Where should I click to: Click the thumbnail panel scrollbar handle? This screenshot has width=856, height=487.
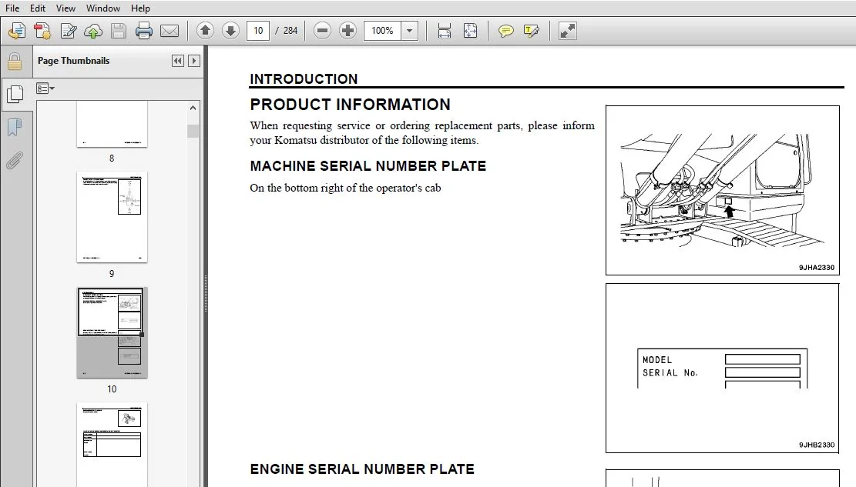click(193, 131)
